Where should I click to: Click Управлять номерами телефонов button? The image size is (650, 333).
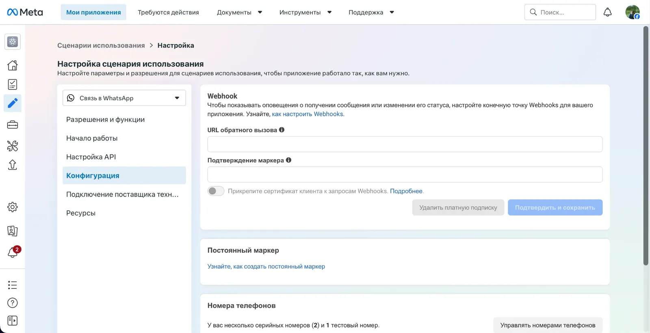(548, 325)
